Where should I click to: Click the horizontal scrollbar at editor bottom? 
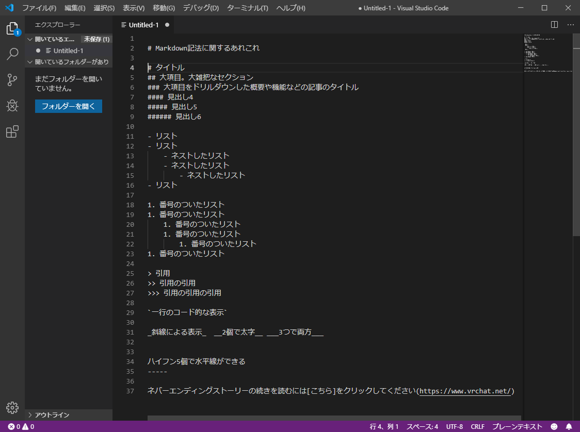[334, 418]
